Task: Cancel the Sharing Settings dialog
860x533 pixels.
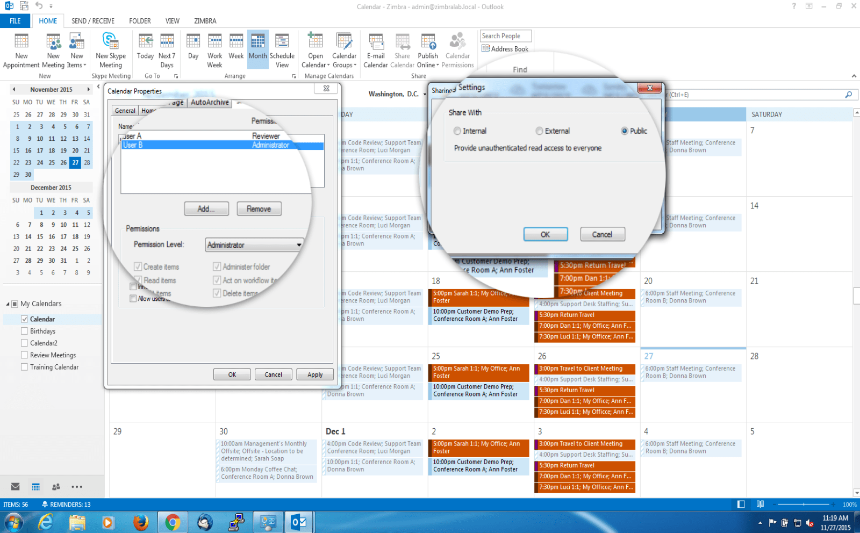Action: click(603, 235)
